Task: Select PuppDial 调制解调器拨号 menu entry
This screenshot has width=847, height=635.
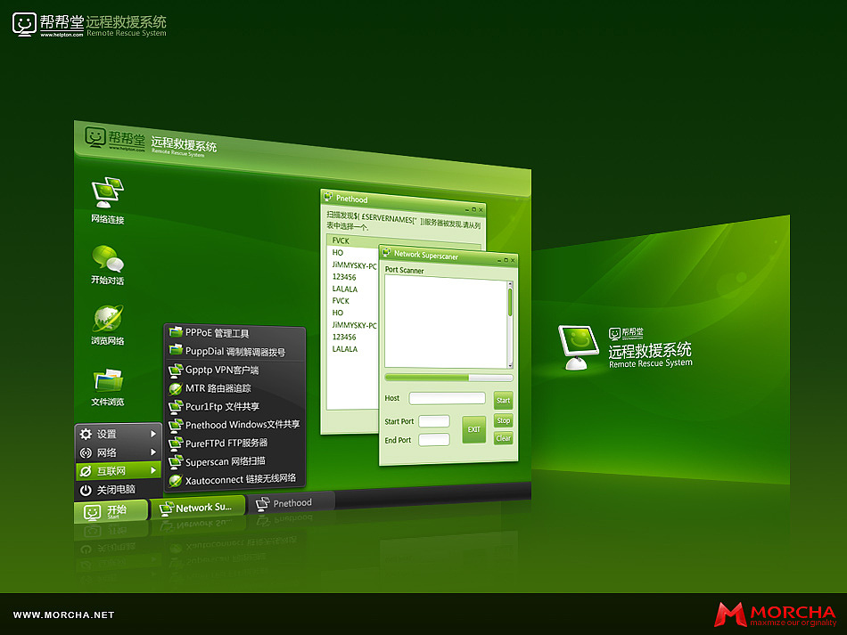Action: tap(234, 351)
